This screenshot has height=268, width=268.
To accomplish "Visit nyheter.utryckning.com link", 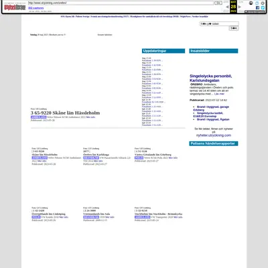I will 214,135.
